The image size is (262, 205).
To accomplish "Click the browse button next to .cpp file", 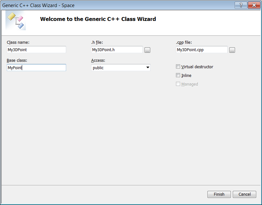I will pos(232,50).
